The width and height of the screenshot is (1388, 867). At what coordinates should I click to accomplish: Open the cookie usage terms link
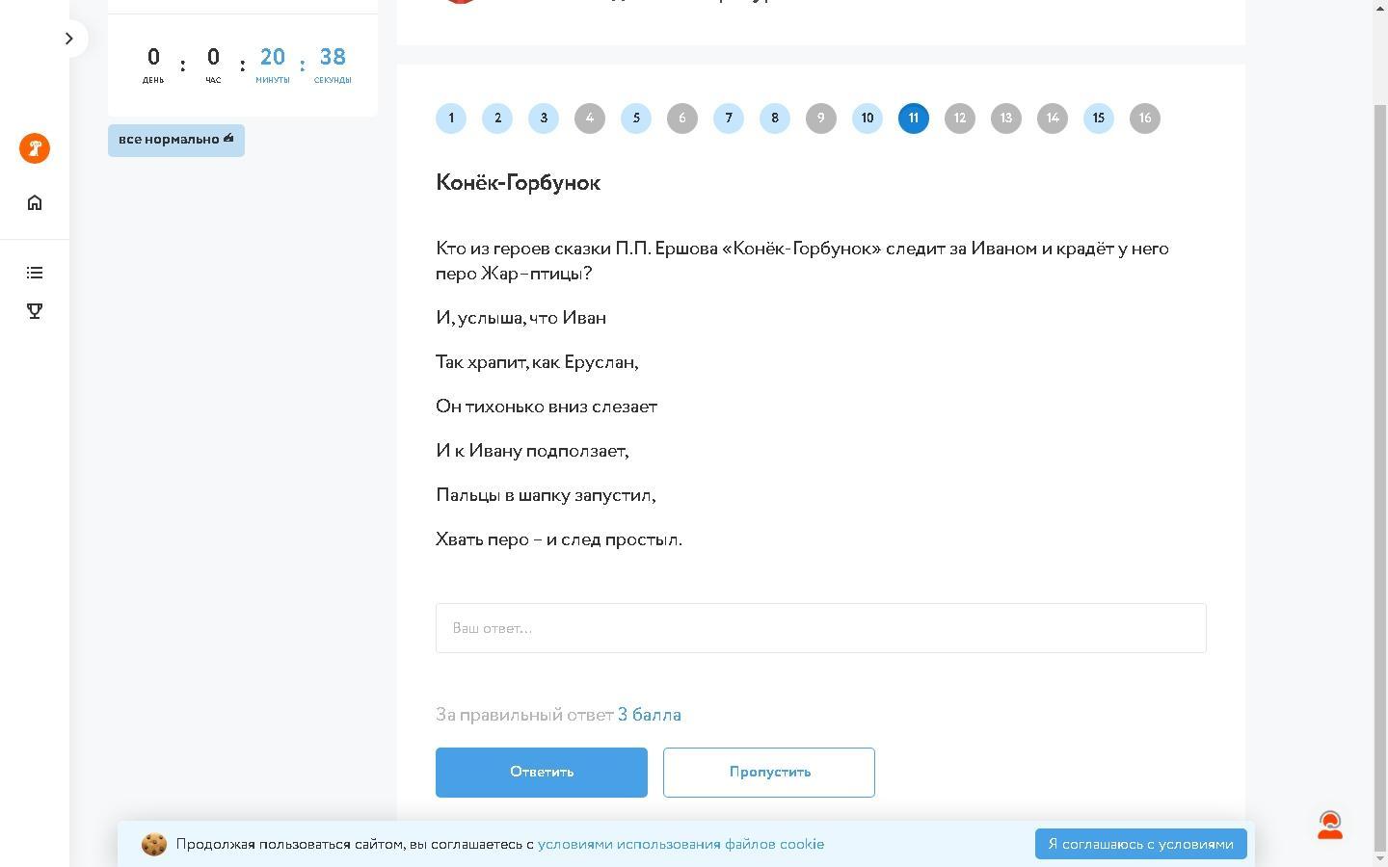(x=681, y=844)
